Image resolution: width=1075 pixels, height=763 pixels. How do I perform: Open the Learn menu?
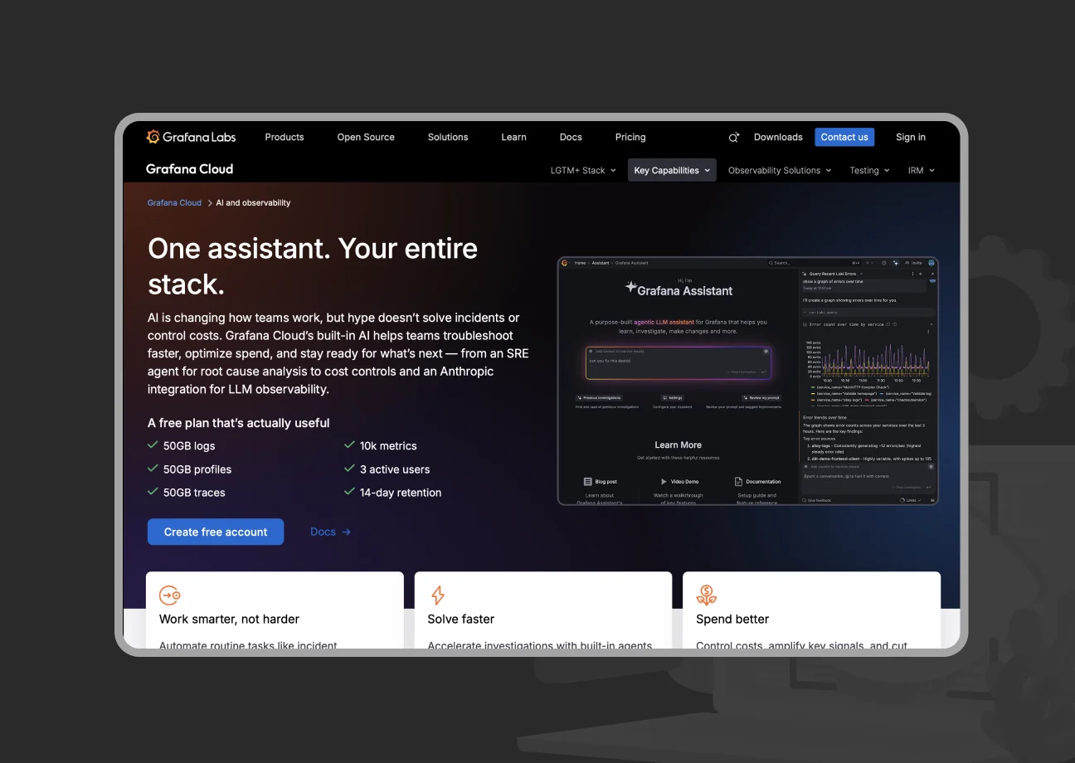pos(514,137)
